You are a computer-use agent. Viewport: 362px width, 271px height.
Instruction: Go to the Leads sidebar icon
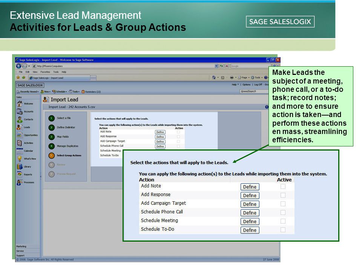20,127
